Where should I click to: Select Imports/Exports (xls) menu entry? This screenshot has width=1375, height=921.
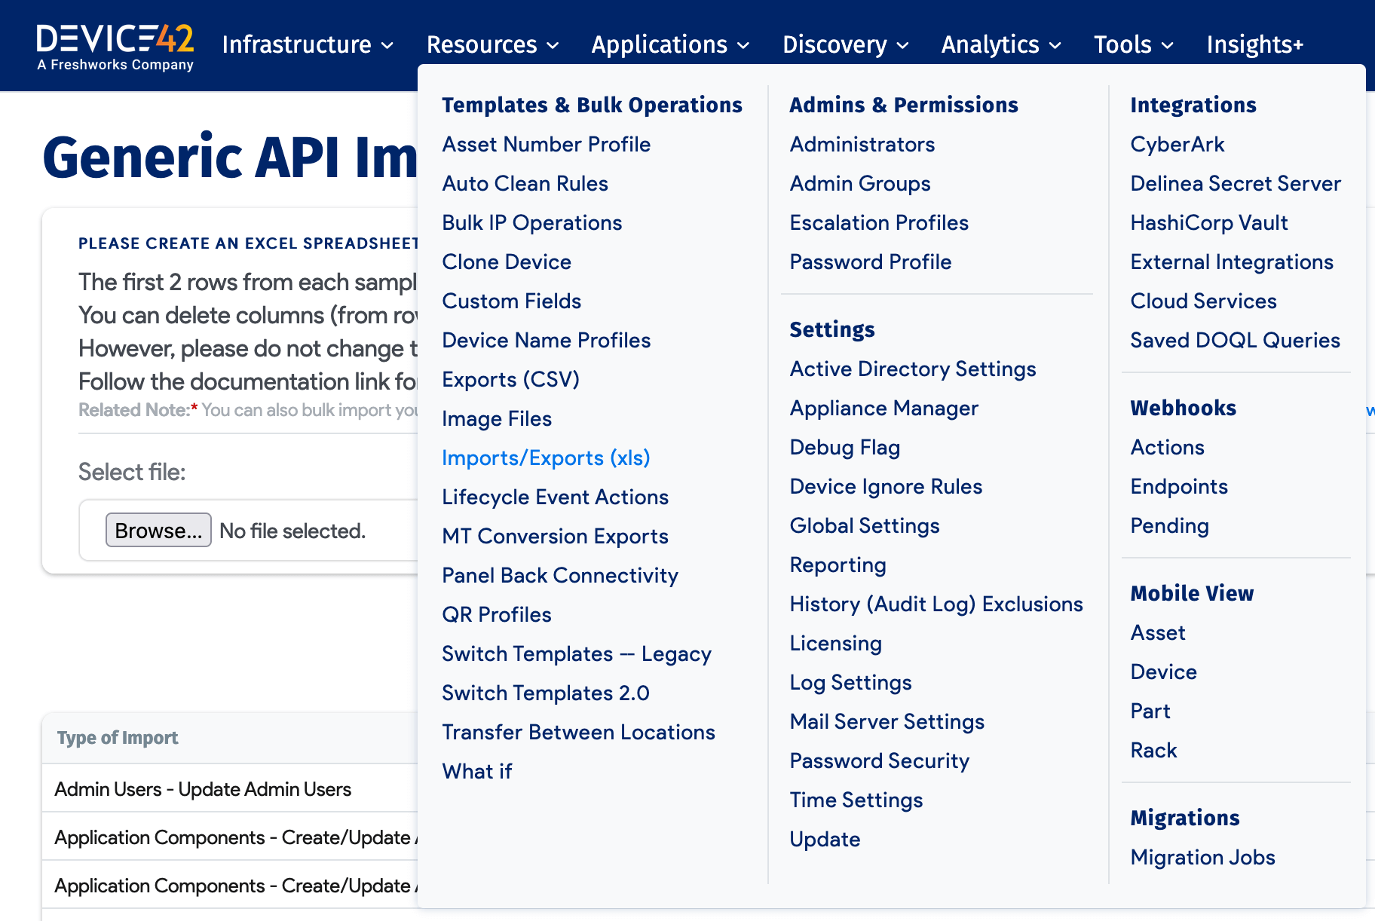[546, 458]
